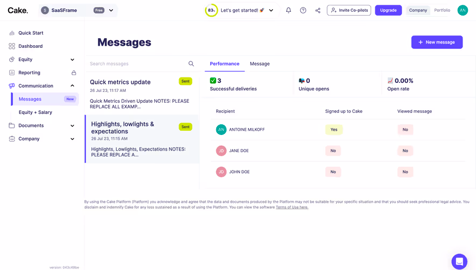Click Invite Co-pilots button
Image resolution: width=476 pixels, height=270 pixels.
[349, 10]
